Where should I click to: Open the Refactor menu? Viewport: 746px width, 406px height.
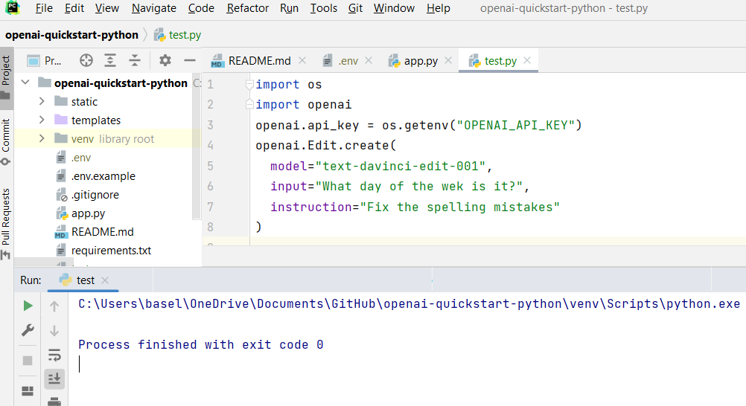pos(247,8)
